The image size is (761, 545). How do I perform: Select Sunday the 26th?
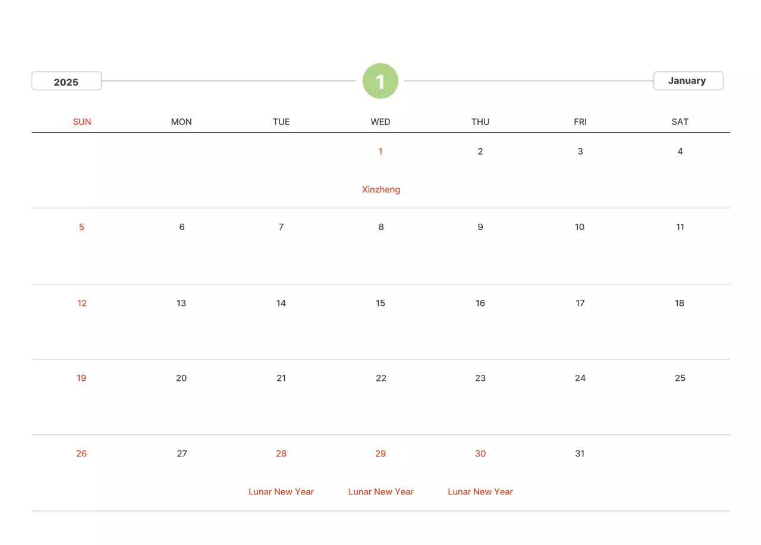pos(81,454)
